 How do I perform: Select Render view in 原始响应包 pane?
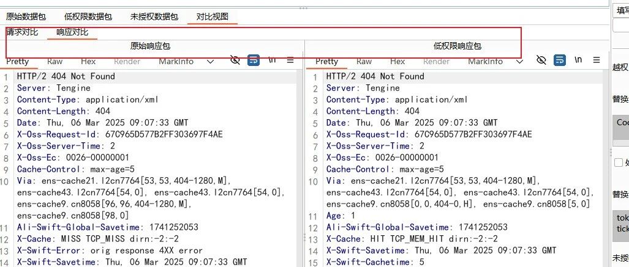click(127, 61)
